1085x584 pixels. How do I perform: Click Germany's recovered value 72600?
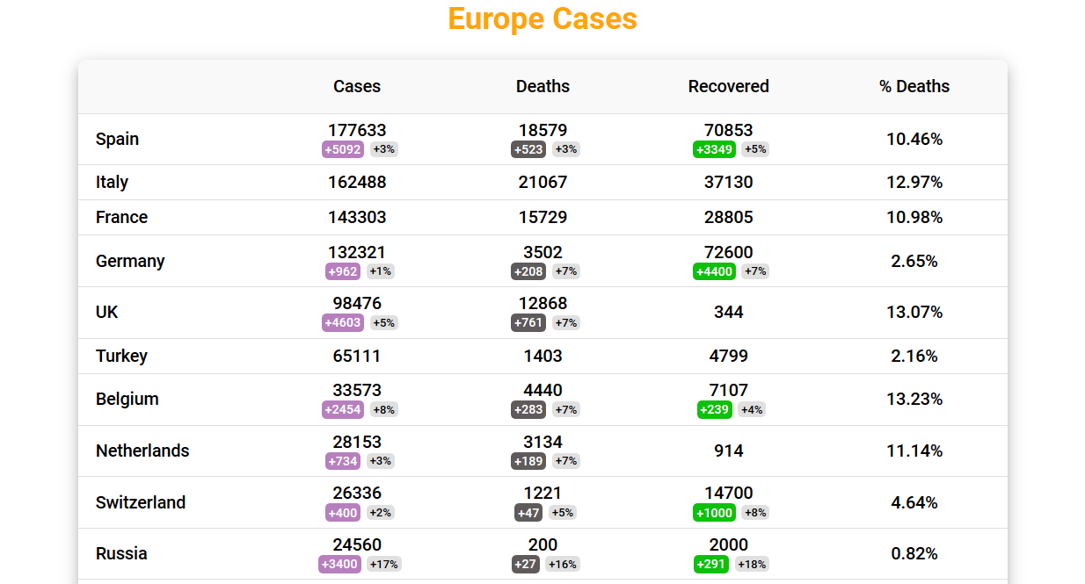729,252
